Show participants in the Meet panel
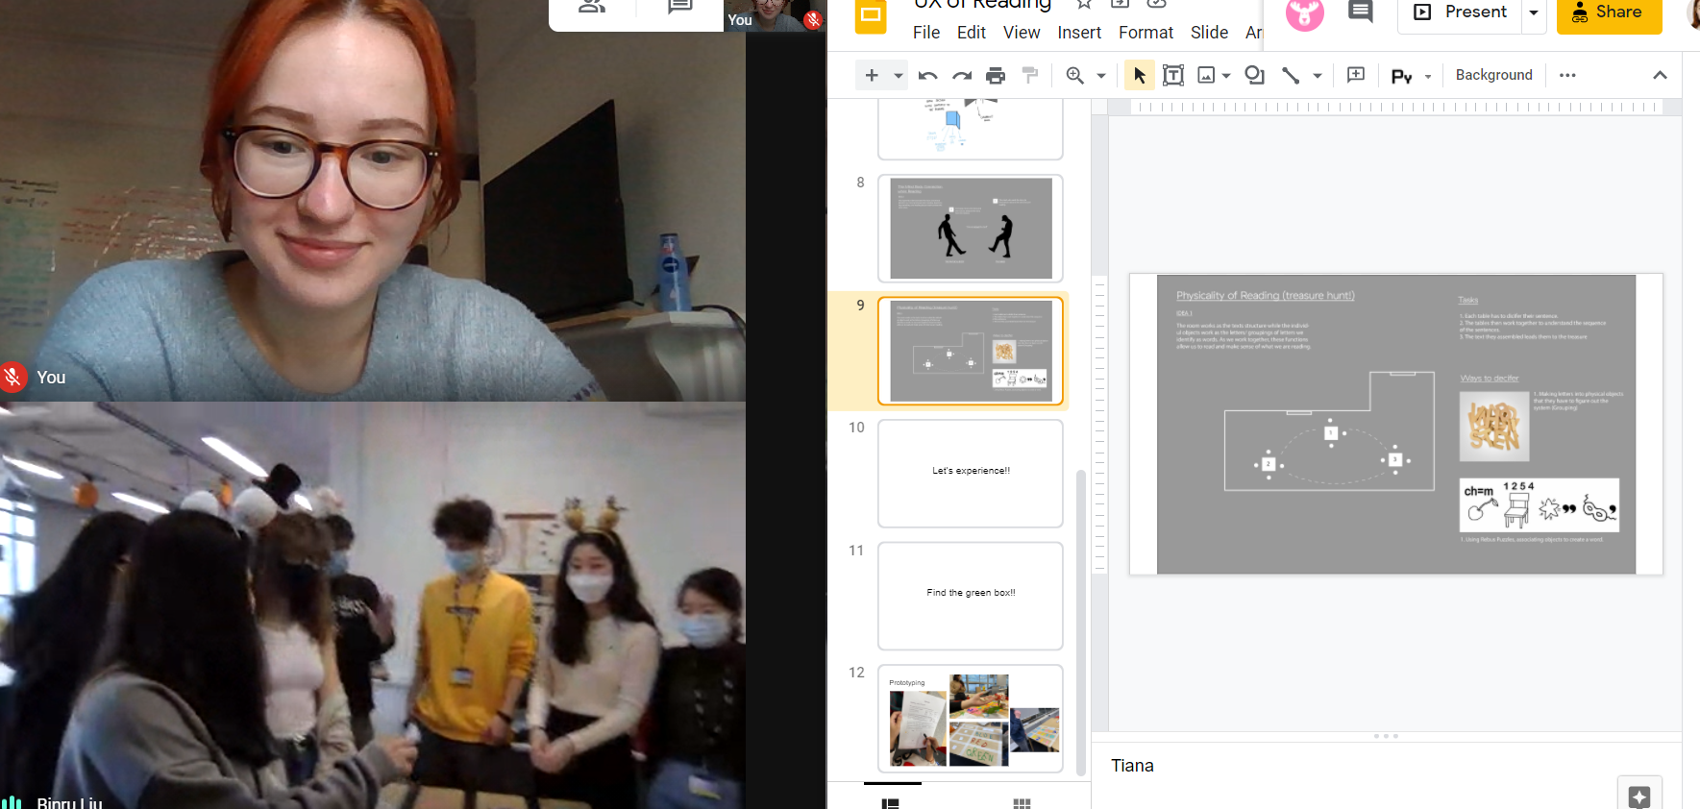 (x=592, y=7)
